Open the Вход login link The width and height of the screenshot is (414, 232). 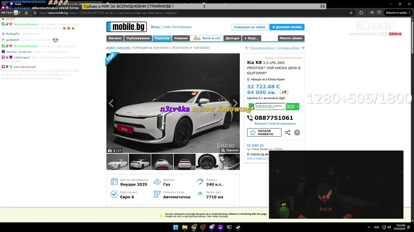(x=155, y=27)
